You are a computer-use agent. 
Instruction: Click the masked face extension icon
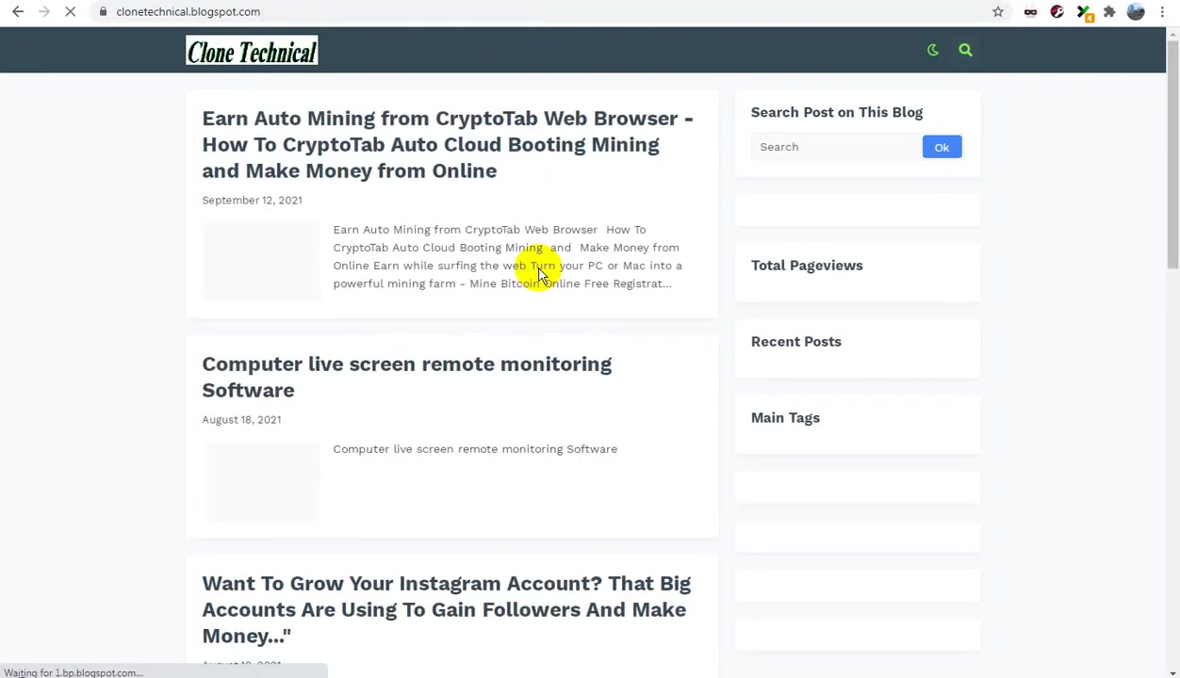1030,11
